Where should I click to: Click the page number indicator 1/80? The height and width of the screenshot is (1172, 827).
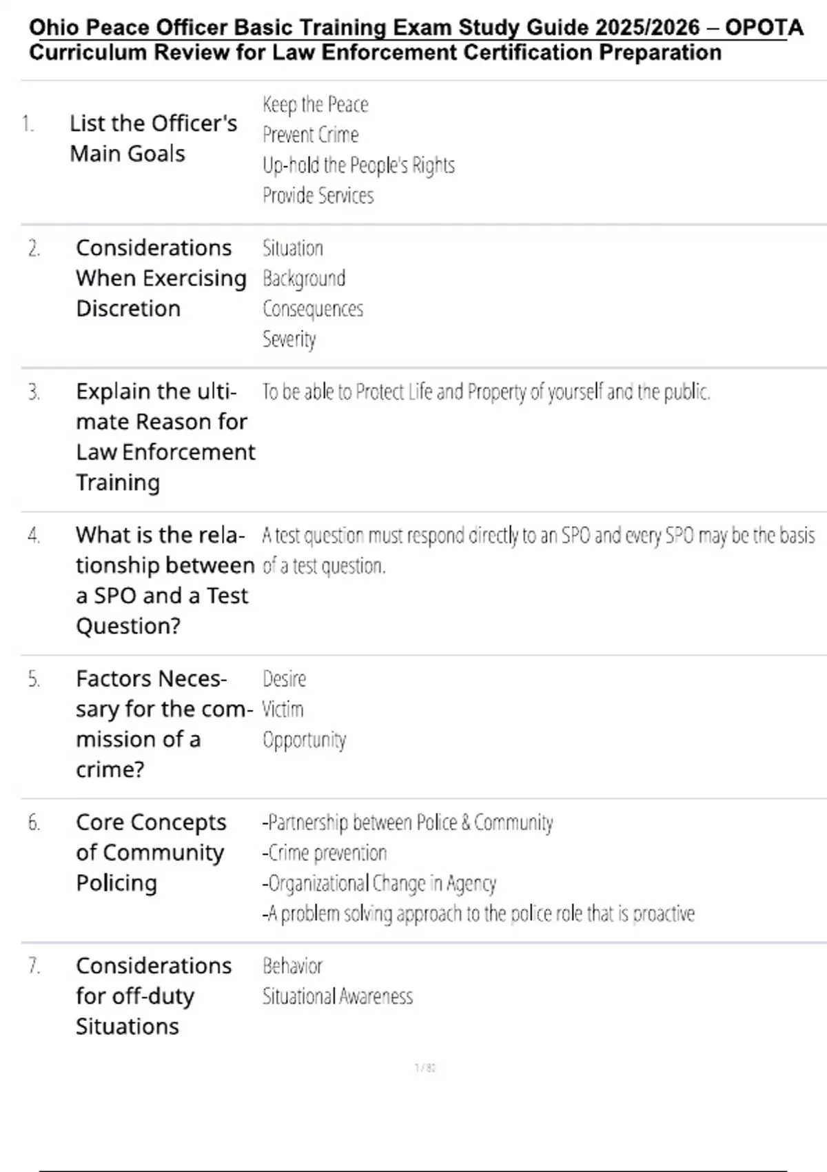[425, 1068]
